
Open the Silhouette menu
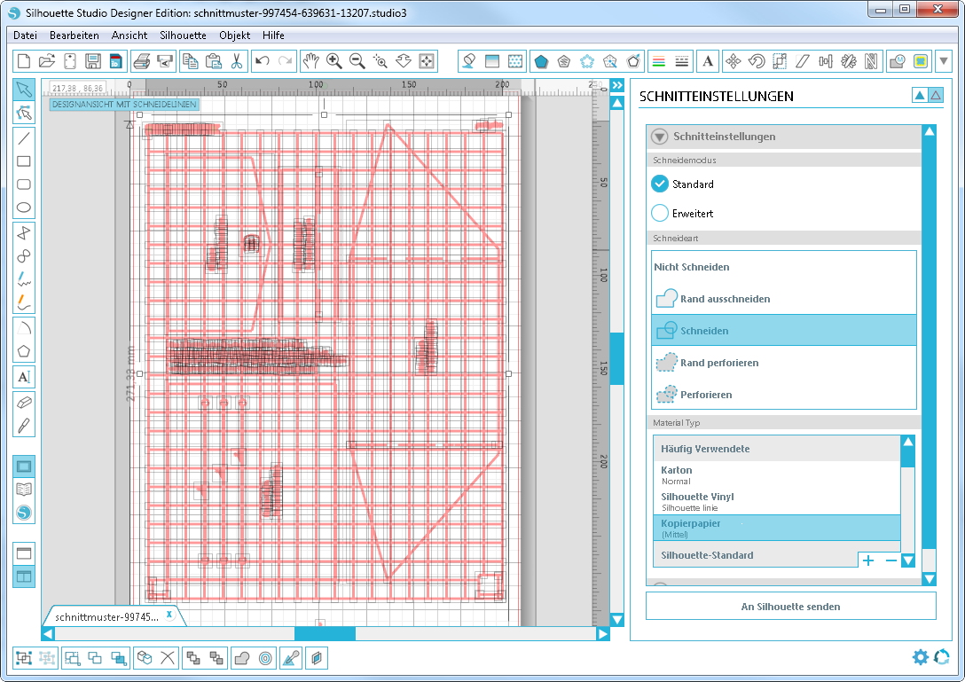pos(183,35)
